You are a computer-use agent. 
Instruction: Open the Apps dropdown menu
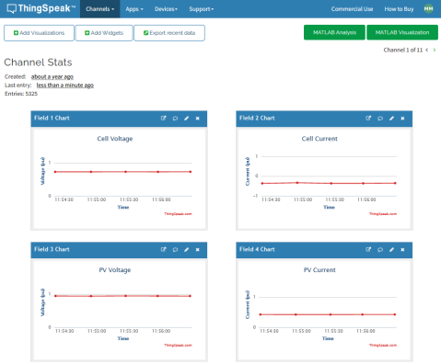(x=134, y=9)
